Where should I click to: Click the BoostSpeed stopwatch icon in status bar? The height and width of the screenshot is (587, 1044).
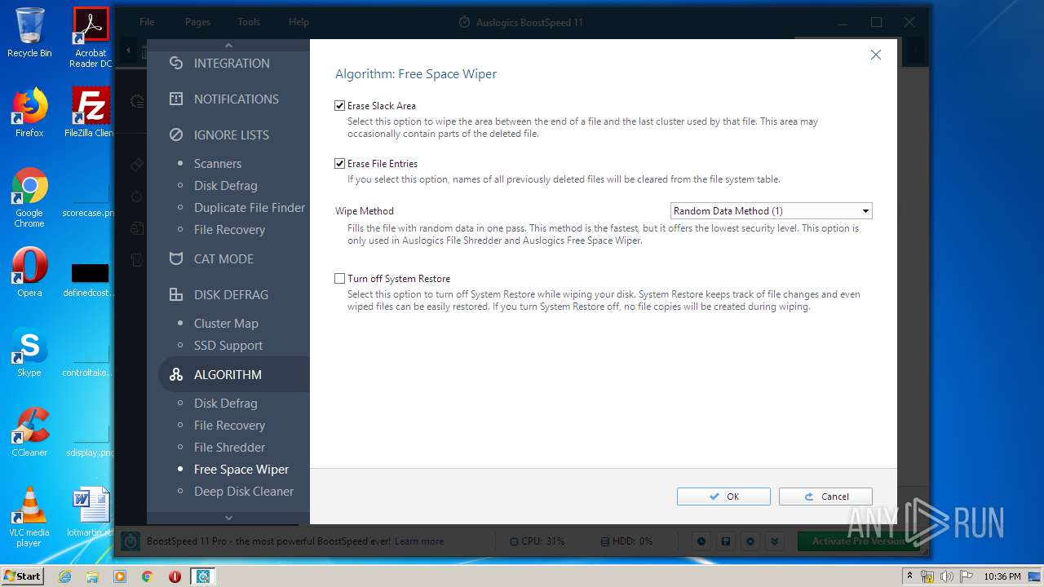(130, 541)
